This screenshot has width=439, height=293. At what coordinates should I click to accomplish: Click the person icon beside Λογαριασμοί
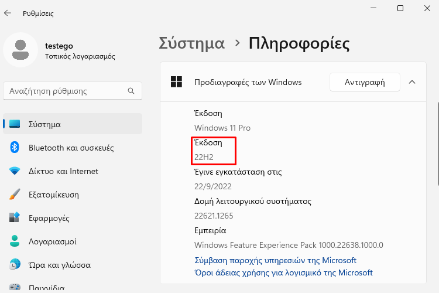click(15, 241)
